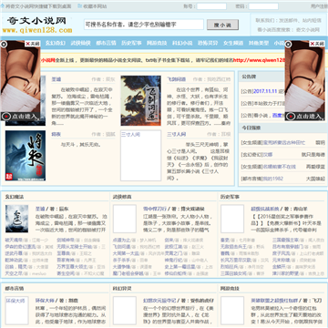Viewport: 328px width, 328px height.
Task: Open 环保大师 title in 都市言情 section
Action: tap(45, 301)
